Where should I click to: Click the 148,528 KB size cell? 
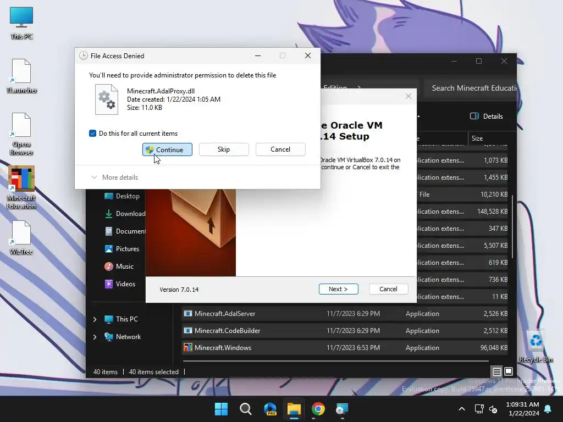coord(492,212)
